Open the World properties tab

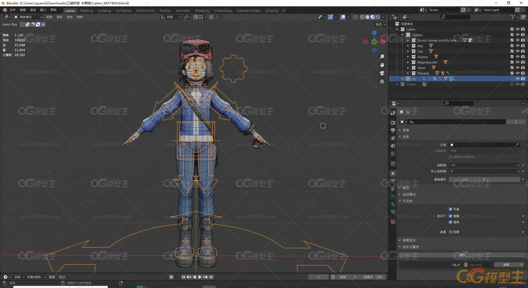393,154
